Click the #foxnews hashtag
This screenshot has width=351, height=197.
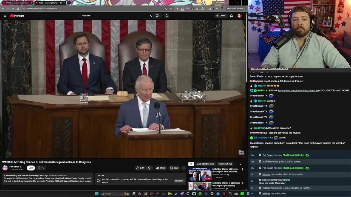[x=53, y=175]
